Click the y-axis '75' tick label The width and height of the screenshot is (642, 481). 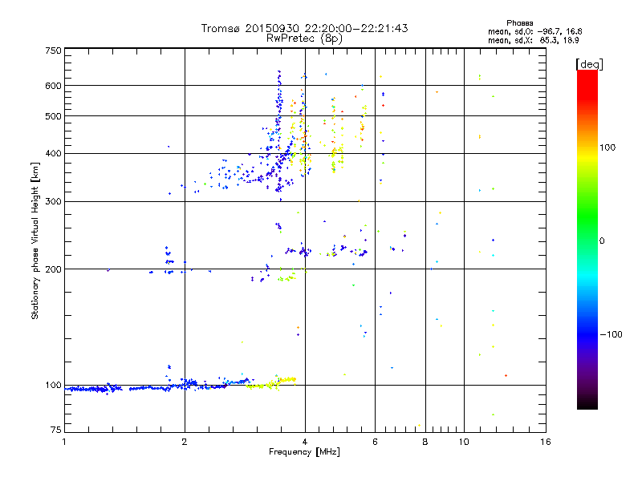pos(56,430)
